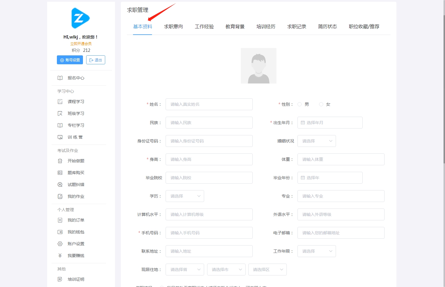Click the blue Z site logo
This screenshot has height=287, width=445.
pyautogui.click(x=81, y=18)
